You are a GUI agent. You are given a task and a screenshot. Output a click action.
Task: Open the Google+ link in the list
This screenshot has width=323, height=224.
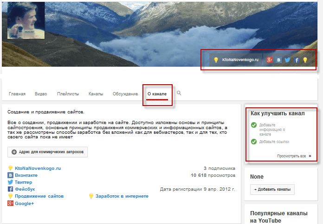[24, 204]
